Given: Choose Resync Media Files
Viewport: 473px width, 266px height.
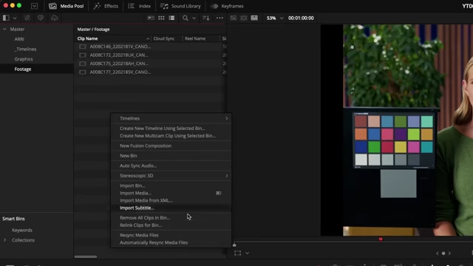Looking at the screenshot, I should (x=171, y=235).
